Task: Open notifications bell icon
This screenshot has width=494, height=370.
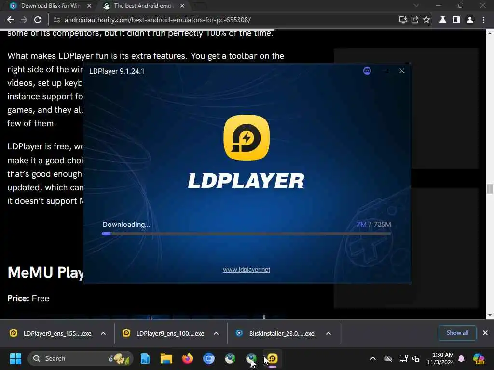Action: coord(461,358)
